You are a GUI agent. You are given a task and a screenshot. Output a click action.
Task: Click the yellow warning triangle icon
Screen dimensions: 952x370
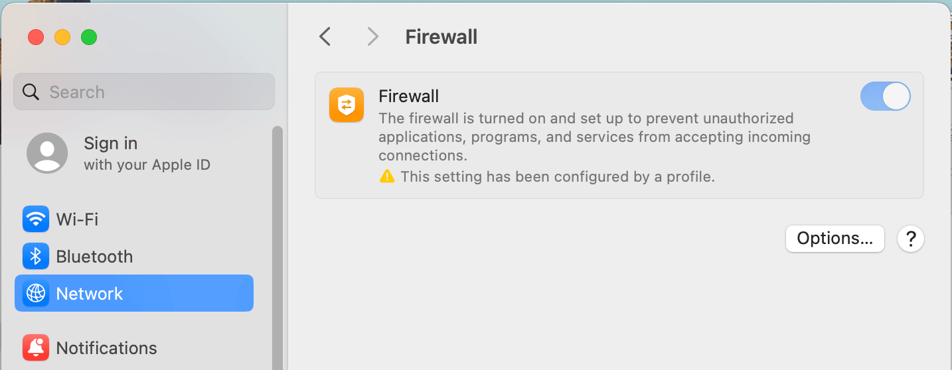[x=387, y=176]
